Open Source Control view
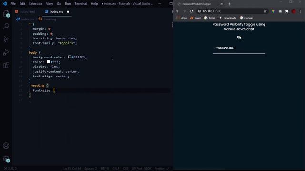The height and width of the screenshot is (171, 305). [x=6, y=39]
